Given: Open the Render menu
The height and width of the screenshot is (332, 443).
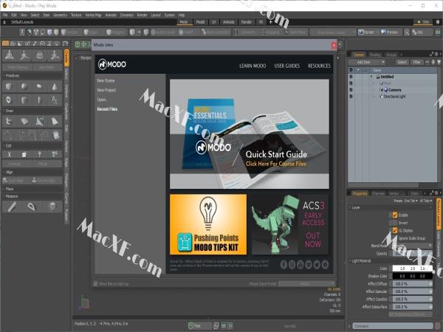Looking at the screenshot, I should [142, 15].
